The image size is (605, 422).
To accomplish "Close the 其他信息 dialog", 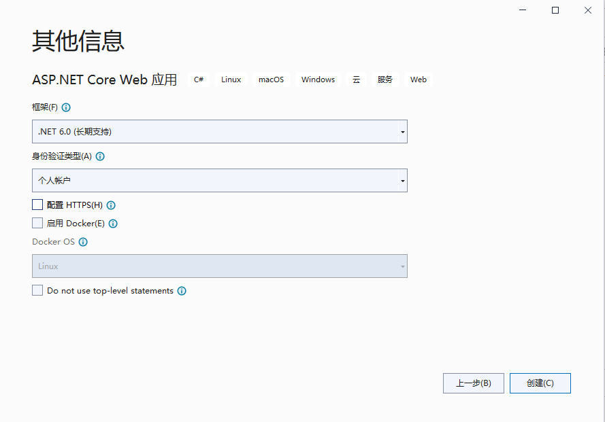I will 588,10.
